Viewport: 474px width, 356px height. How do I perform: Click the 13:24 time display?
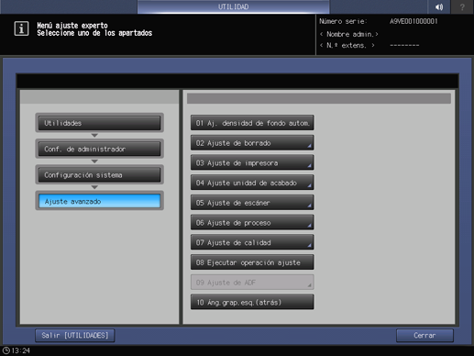[21, 350]
